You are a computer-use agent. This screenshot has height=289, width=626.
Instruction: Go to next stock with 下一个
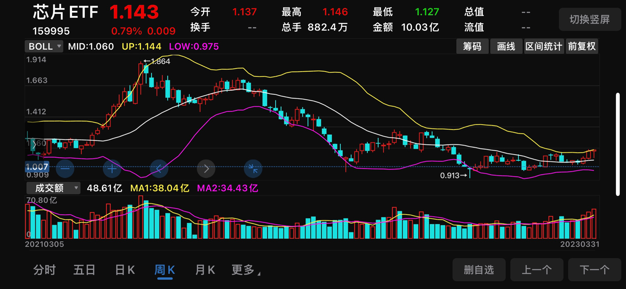coord(594,269)
